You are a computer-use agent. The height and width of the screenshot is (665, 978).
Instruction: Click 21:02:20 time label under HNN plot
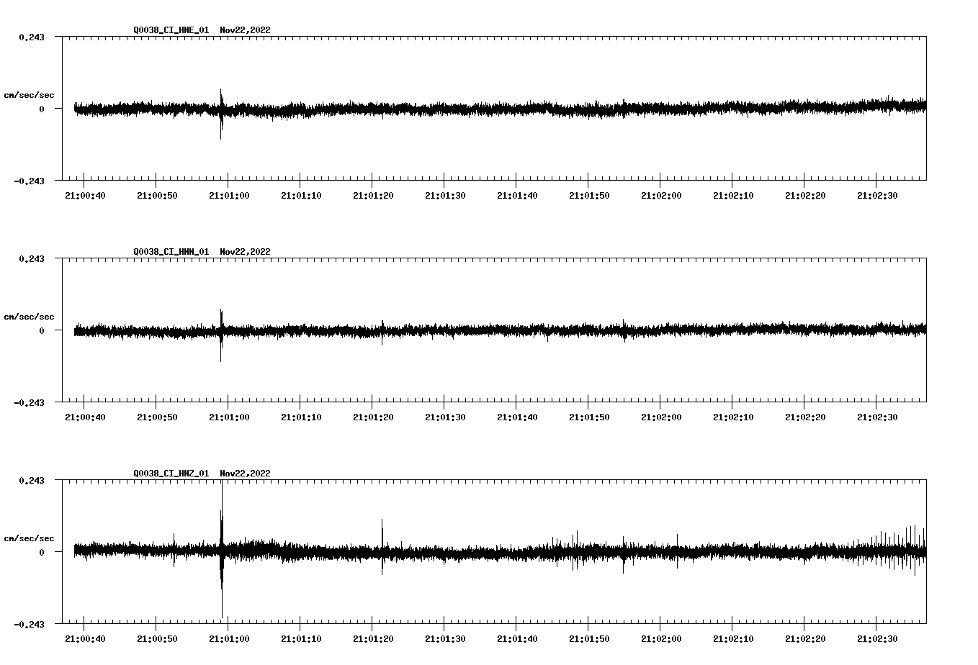point(805,417)
